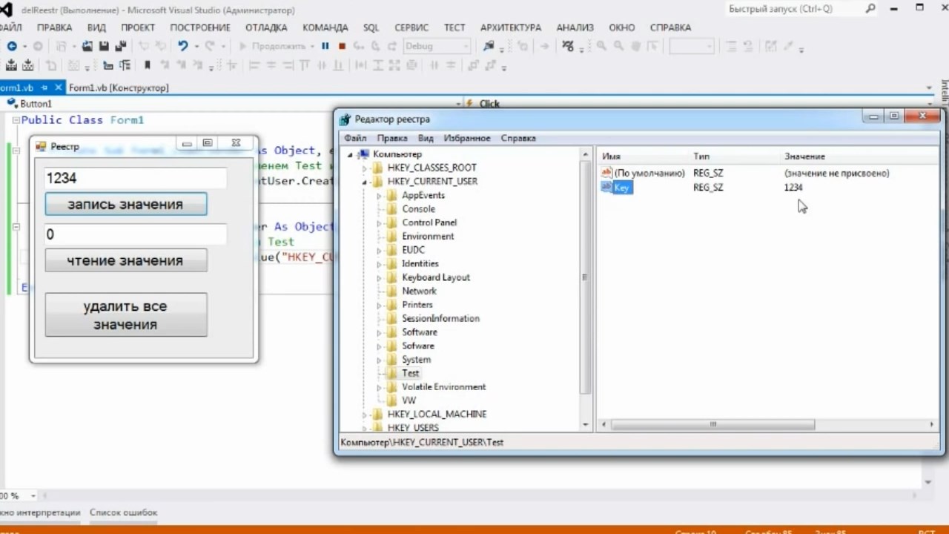949x534 pixels.
Task: Pause debugging with Break All icon
Action: (325, 46)
